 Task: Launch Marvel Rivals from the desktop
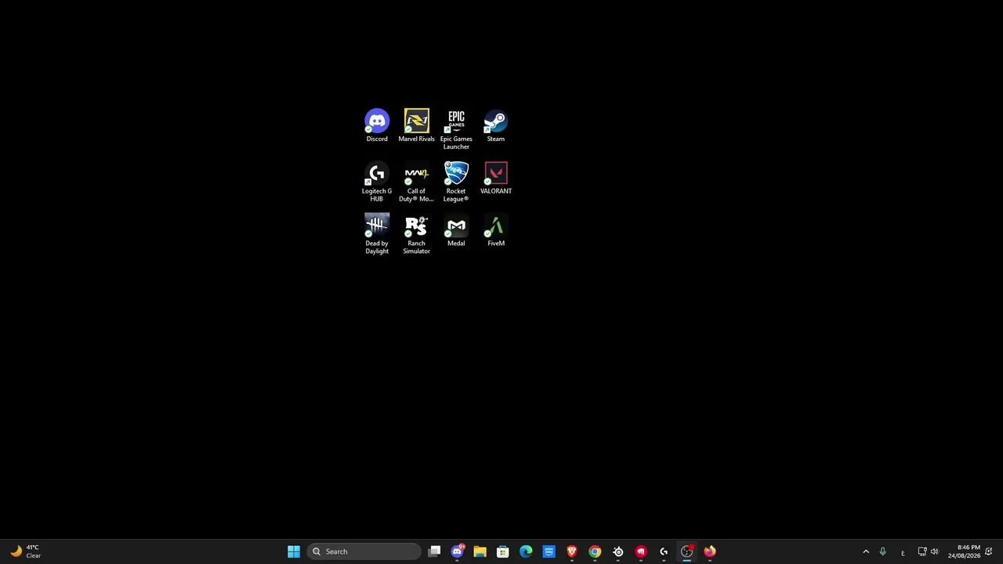[416, 126]
